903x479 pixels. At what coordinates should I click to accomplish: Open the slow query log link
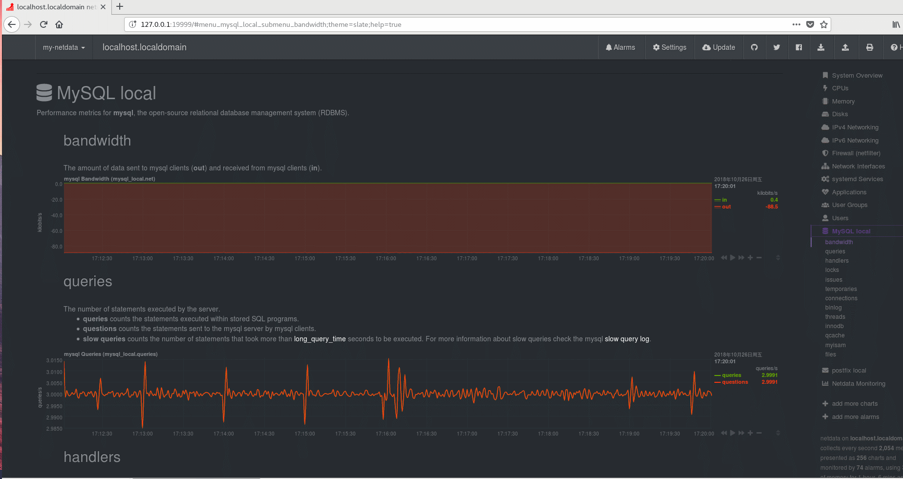tap(627, 339)
